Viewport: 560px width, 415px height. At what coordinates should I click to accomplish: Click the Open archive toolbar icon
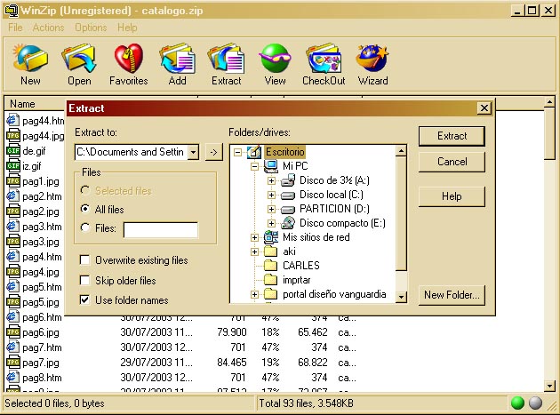79,58
